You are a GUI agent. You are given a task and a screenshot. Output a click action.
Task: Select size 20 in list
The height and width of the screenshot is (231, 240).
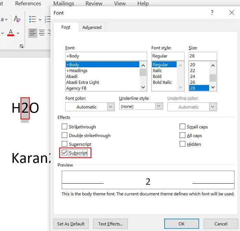tap(199, 65)
